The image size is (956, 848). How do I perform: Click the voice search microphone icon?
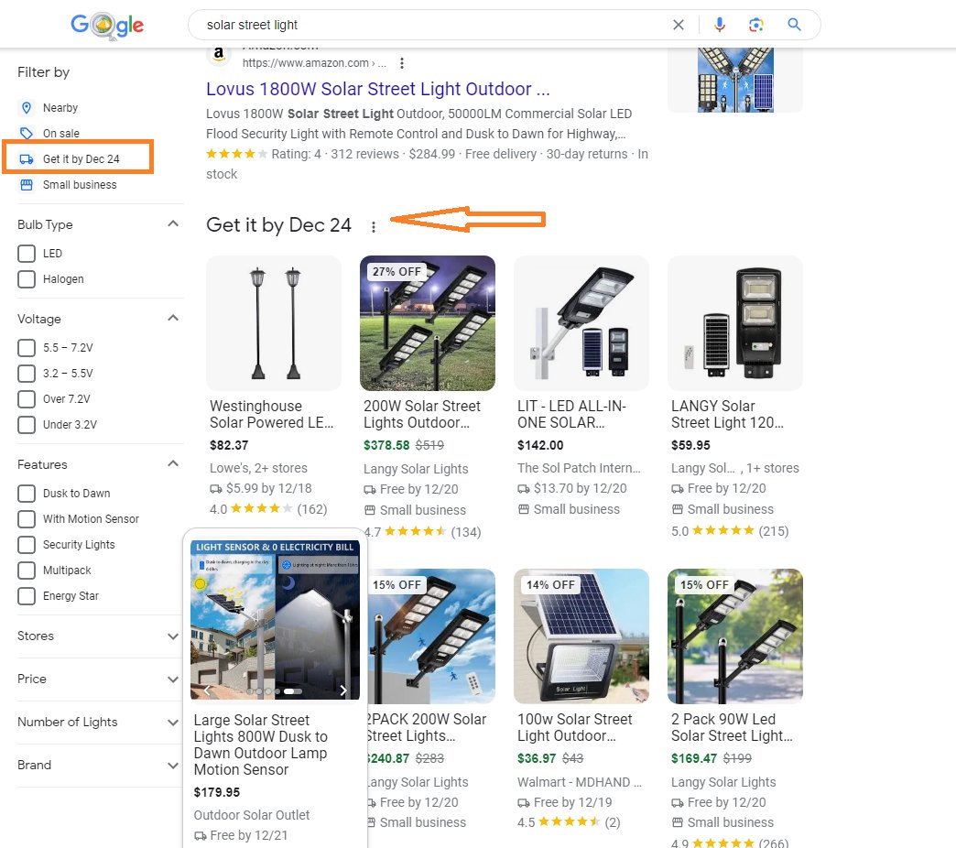click(x=720, y=25)
